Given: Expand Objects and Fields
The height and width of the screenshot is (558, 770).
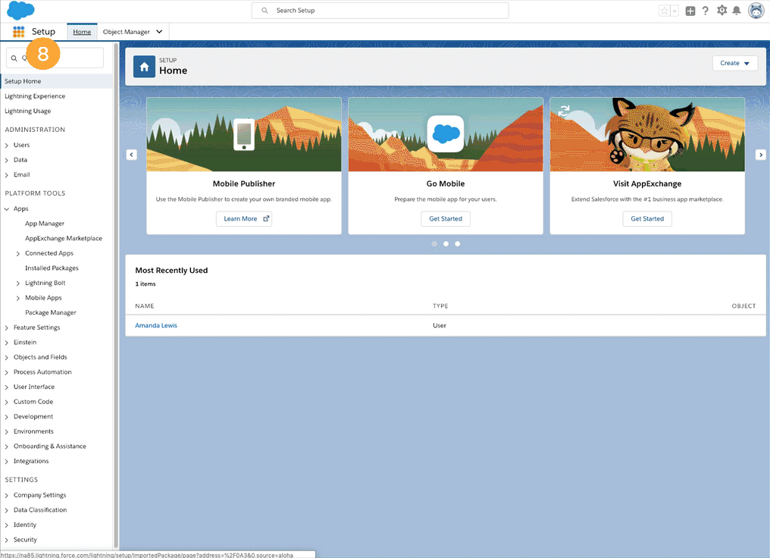Looking at the screenshot, I should pos(7,358).
